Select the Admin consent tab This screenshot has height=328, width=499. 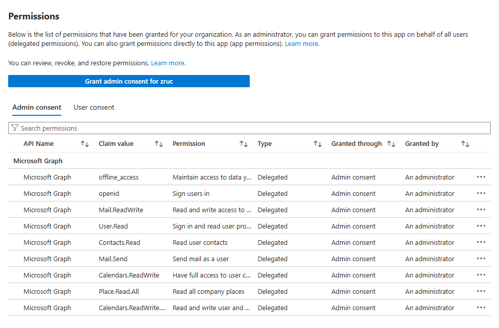37,107
